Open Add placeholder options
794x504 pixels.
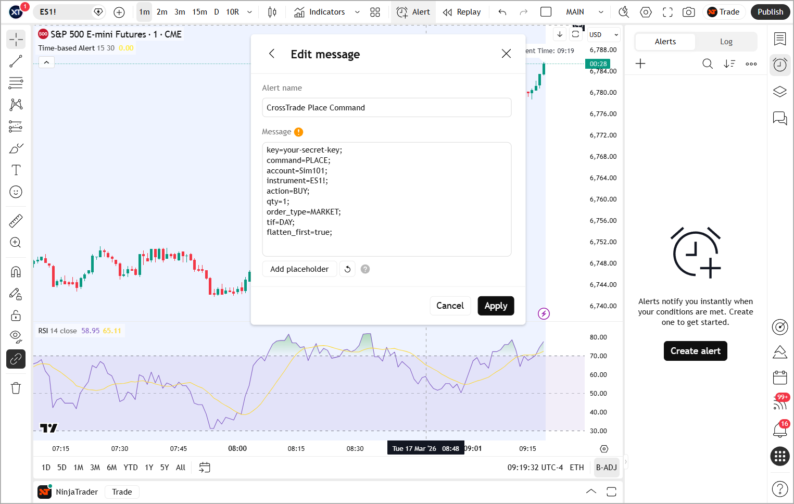tap(299, 269)
